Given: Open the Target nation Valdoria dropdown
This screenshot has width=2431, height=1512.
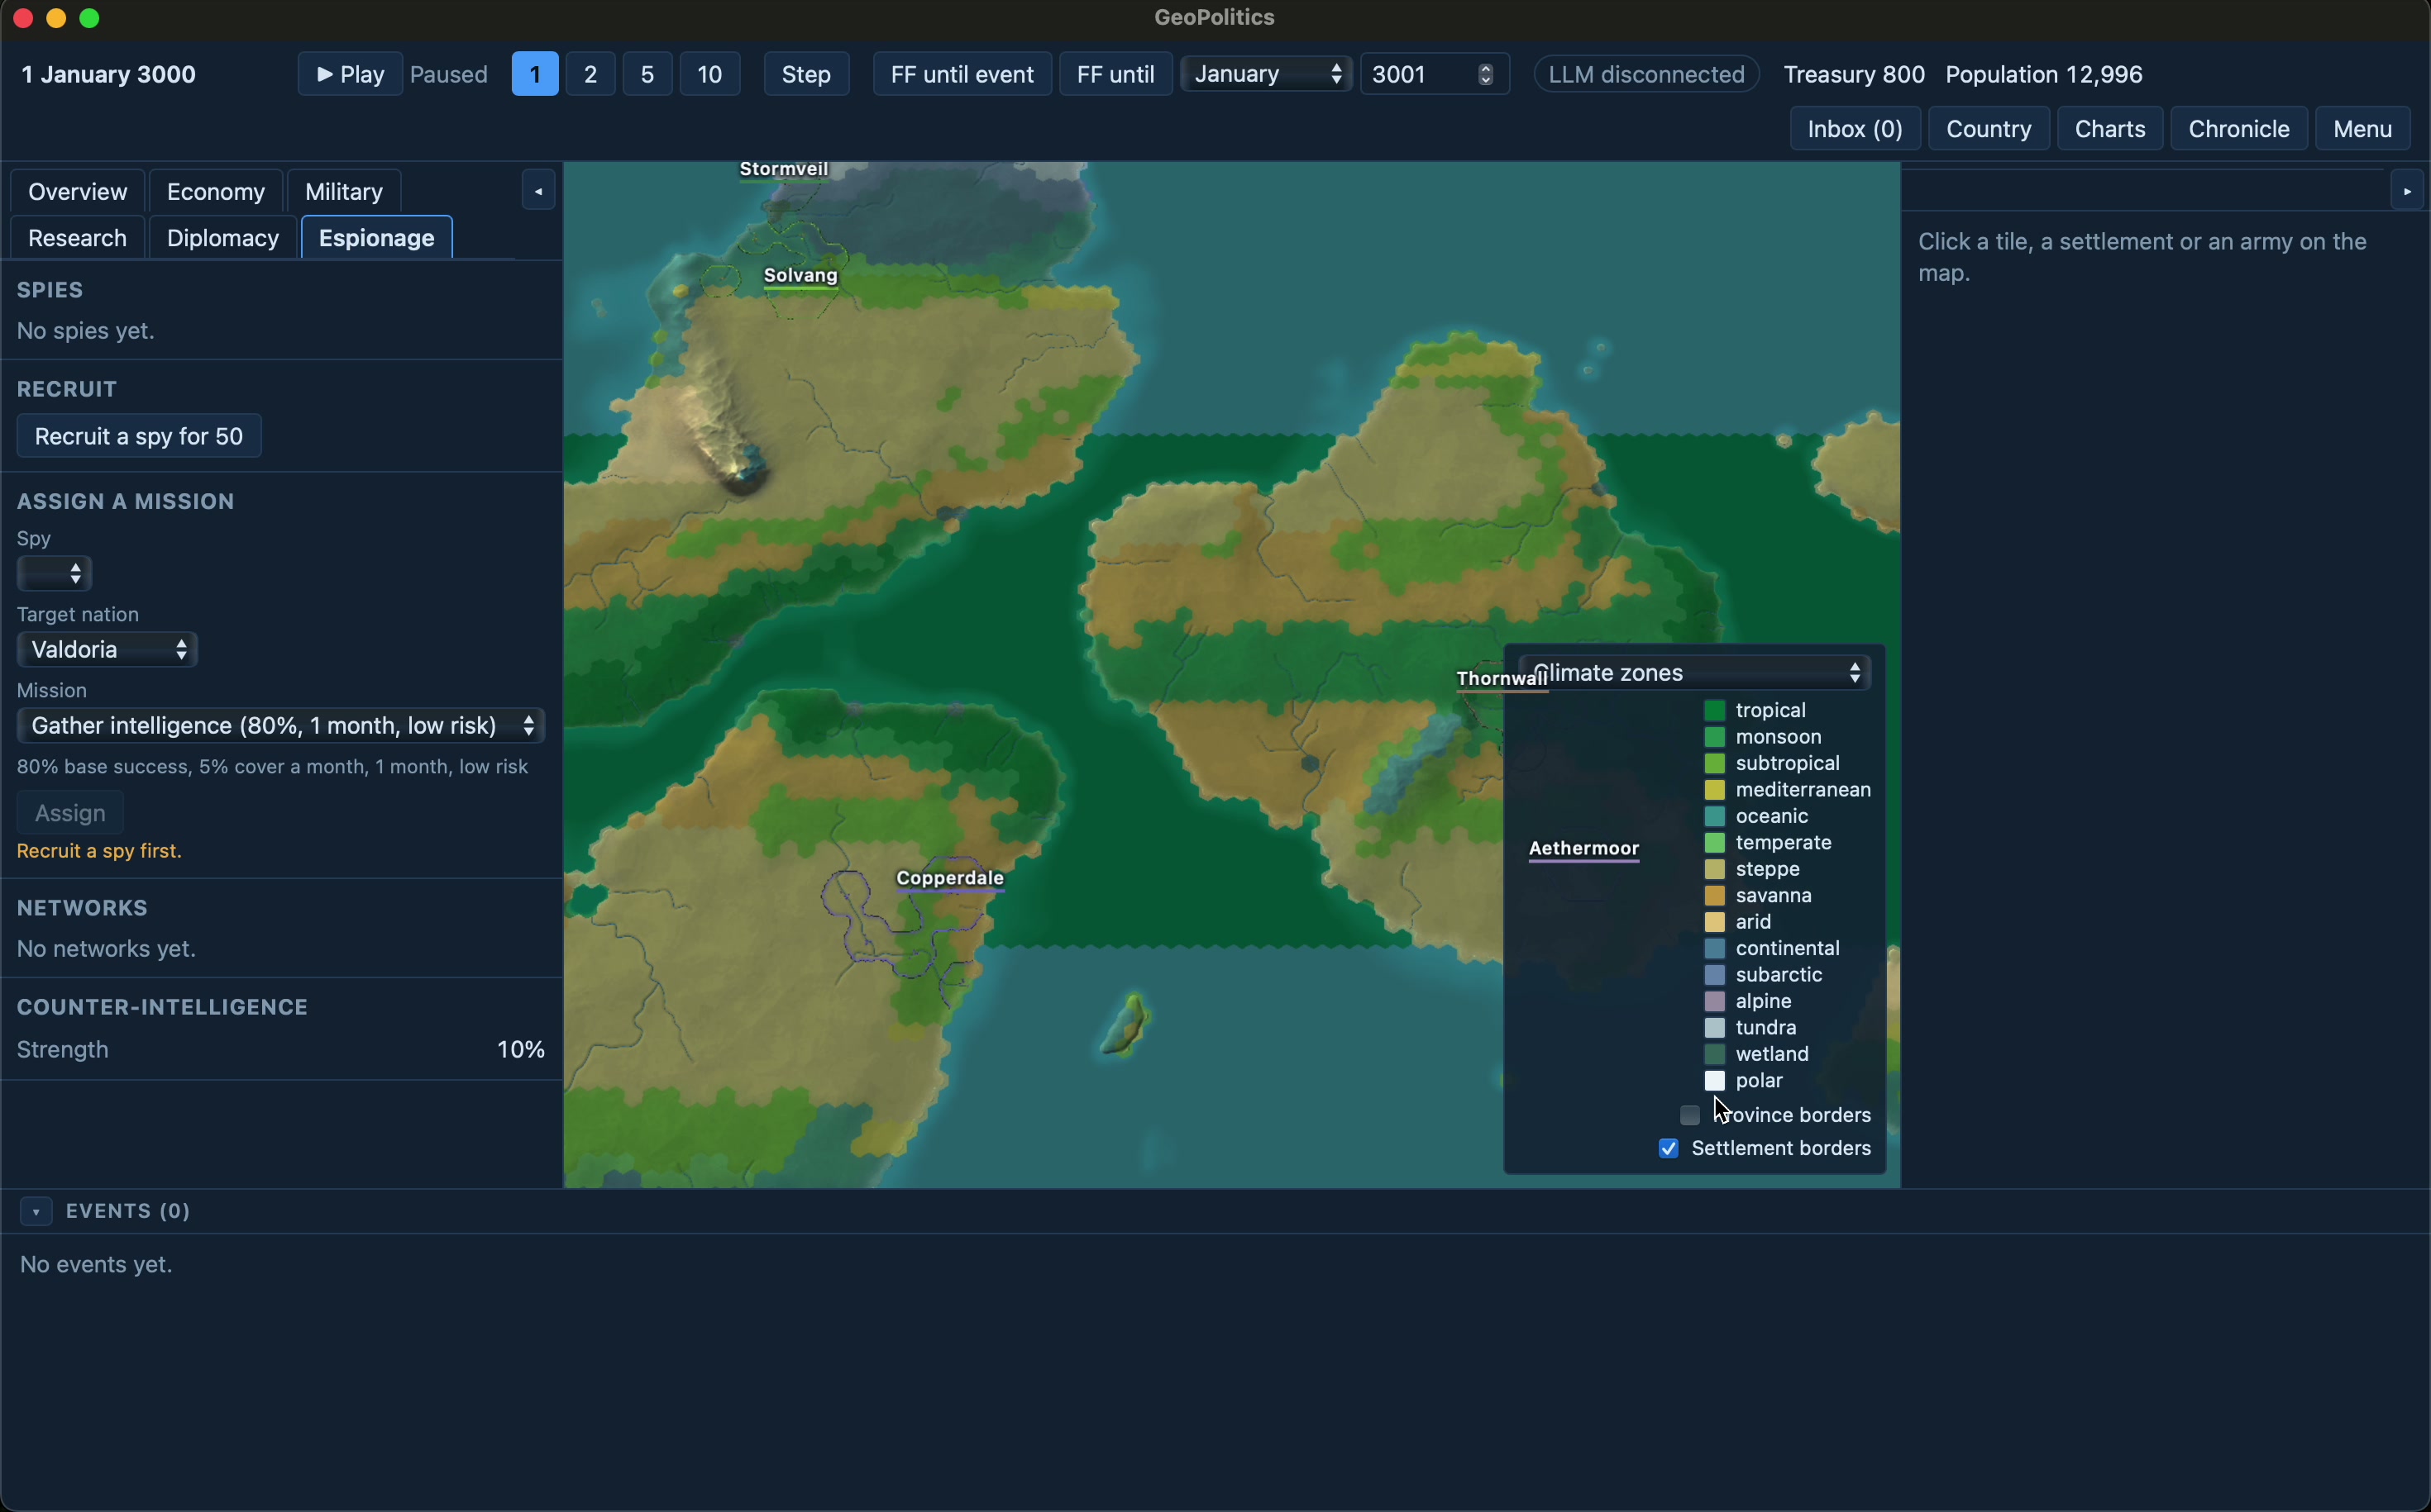Looking at the screenshot, I should click(x=106, y=650).
